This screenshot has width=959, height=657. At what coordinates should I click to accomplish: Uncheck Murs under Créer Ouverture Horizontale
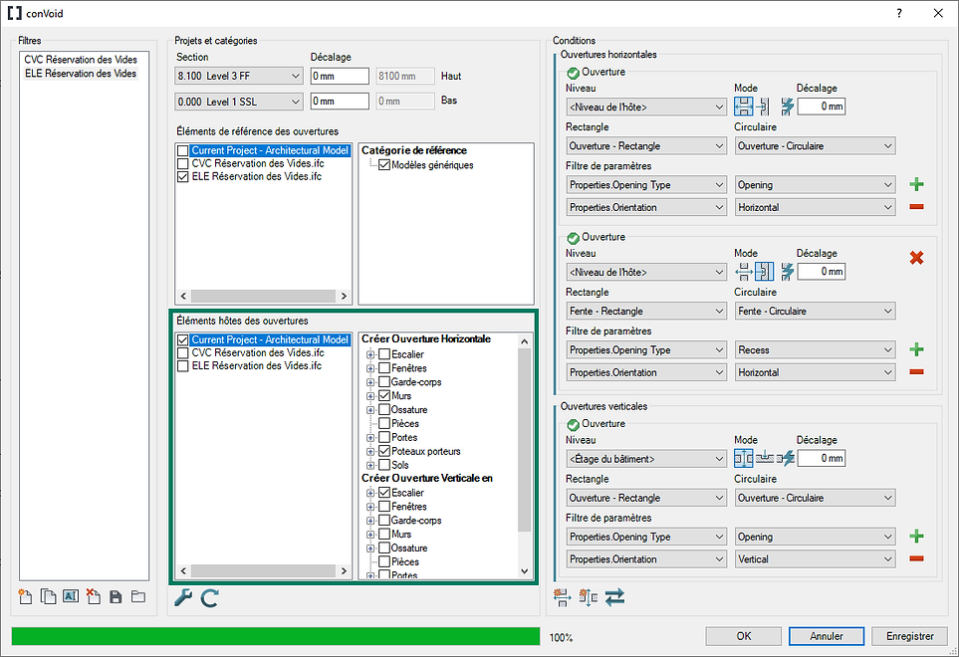[x=384, y=396]
